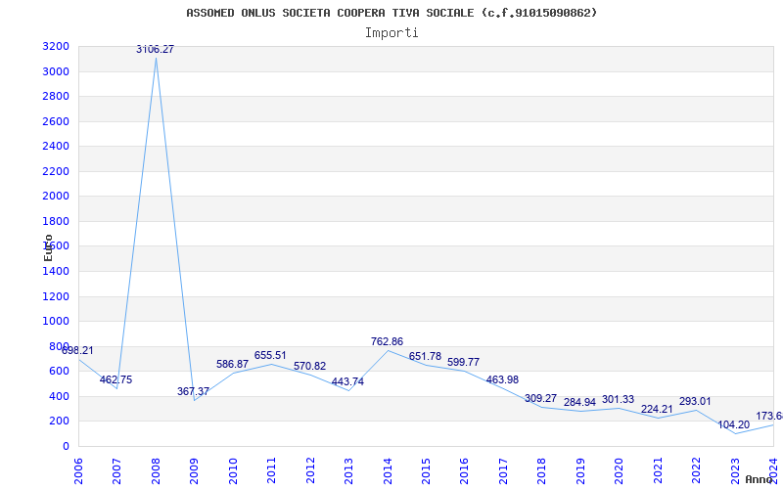Viewport: 783px width, 489px height.
Task: Click the chart title ASSOMED ONLUS SOCIETA COOPERA TIVA SOCIALE
Action: click(330, 13)
